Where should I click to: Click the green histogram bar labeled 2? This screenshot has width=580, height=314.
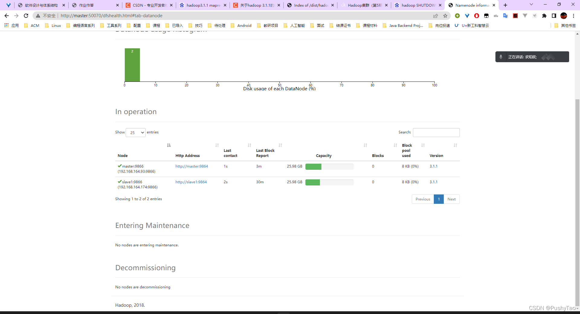tap(132, 65)
